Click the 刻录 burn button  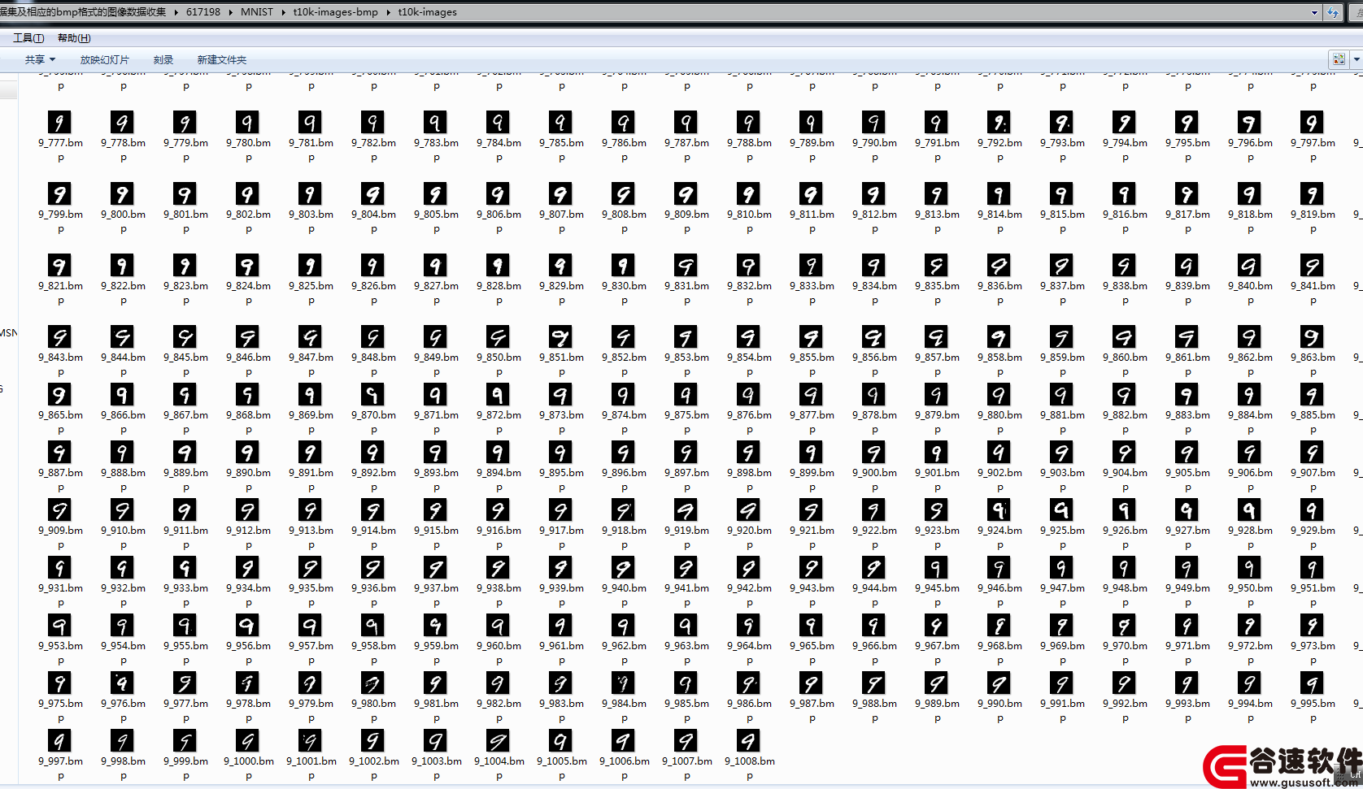pyautogui.click(x=163, y=59)
